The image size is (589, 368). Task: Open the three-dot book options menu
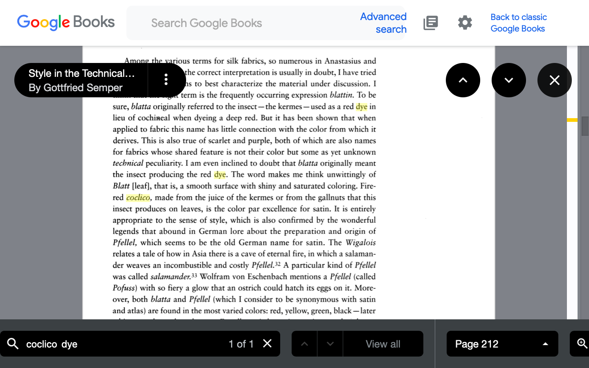point(166,80)
